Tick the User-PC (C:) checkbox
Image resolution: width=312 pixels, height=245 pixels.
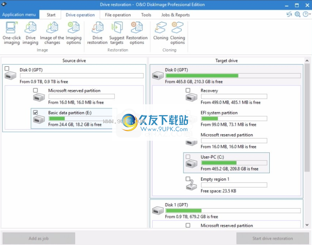[188, 157]
